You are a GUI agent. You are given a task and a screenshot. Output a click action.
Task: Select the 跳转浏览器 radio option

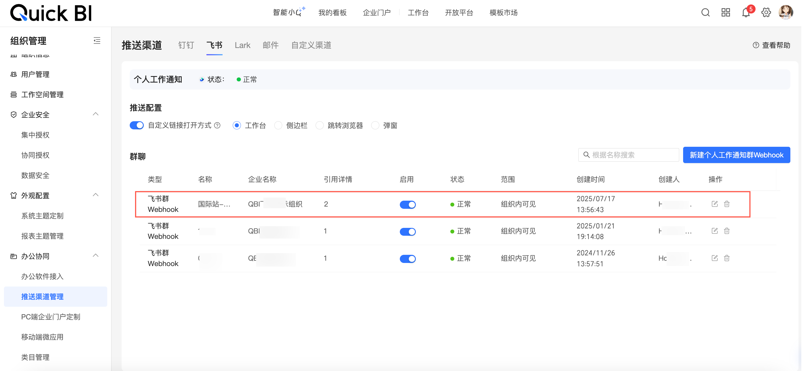320,125
